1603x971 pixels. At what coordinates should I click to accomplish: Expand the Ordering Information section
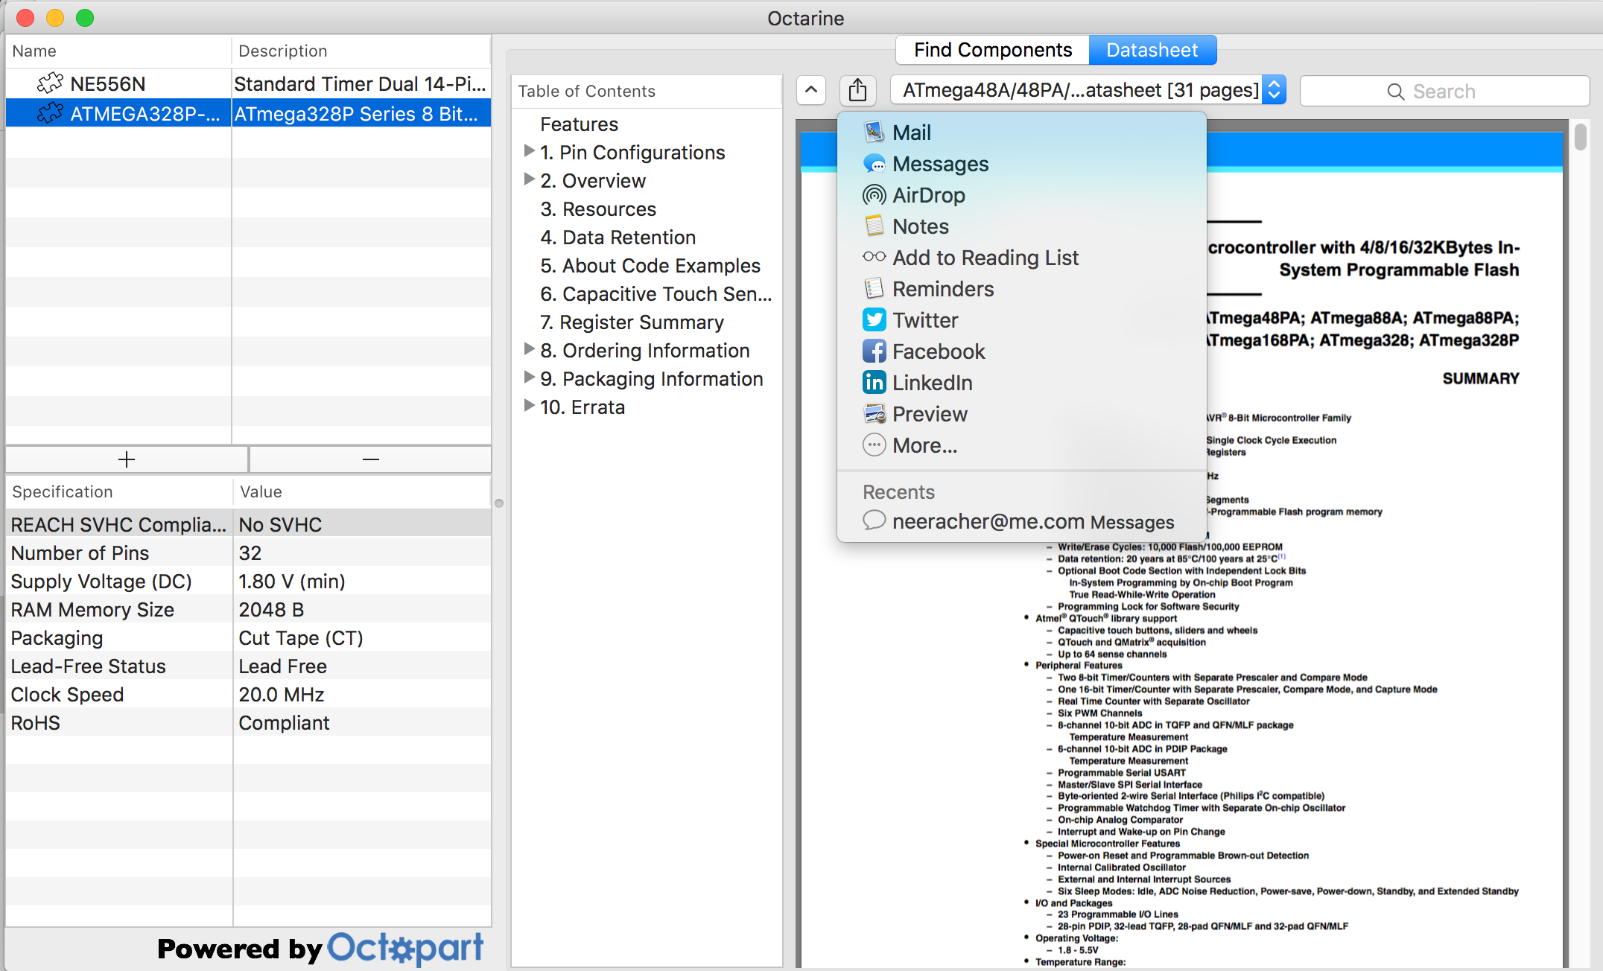click(529, 350)
